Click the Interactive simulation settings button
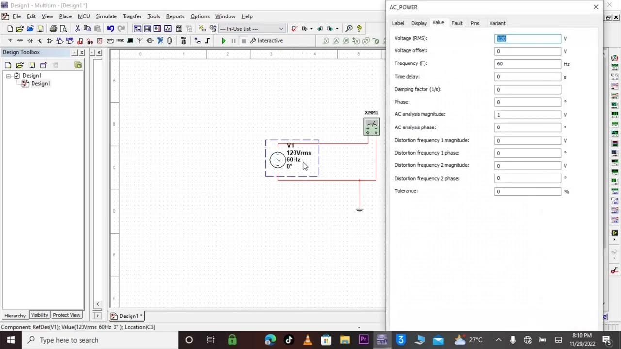 pos(266,41)
